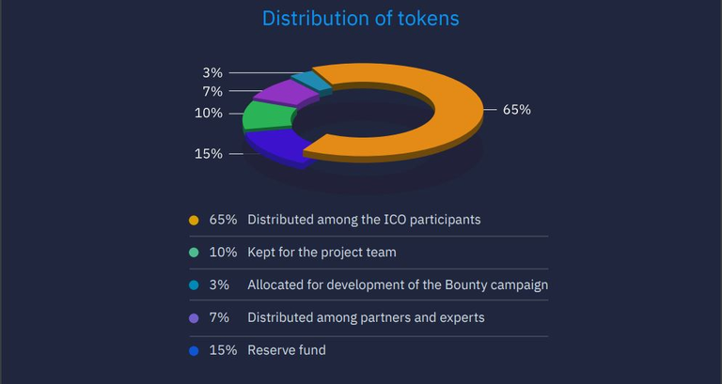This screenshot has width=722, height=384.
Task: Select 'Distributed among partners and experts' legend text
Action: 366,317
